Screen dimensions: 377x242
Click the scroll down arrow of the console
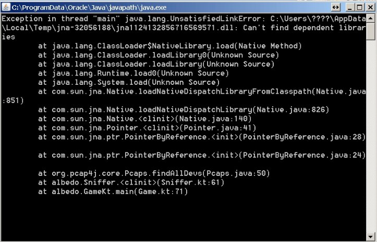pyautogui.click(x=371, y=237)
